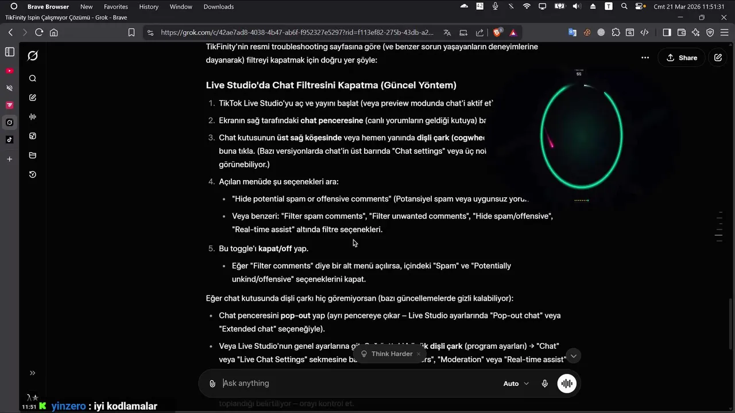Click the grok.com address bar URL

coord(297,33)
